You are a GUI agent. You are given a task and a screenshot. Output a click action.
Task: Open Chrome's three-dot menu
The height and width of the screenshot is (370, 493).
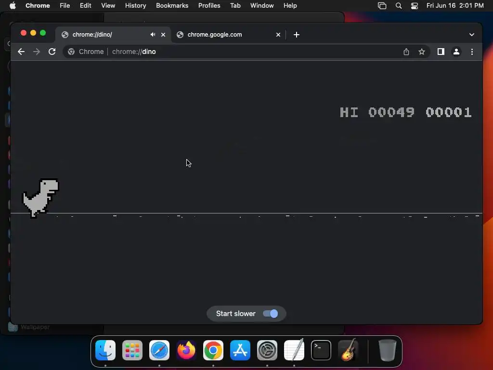pos(472,52)
